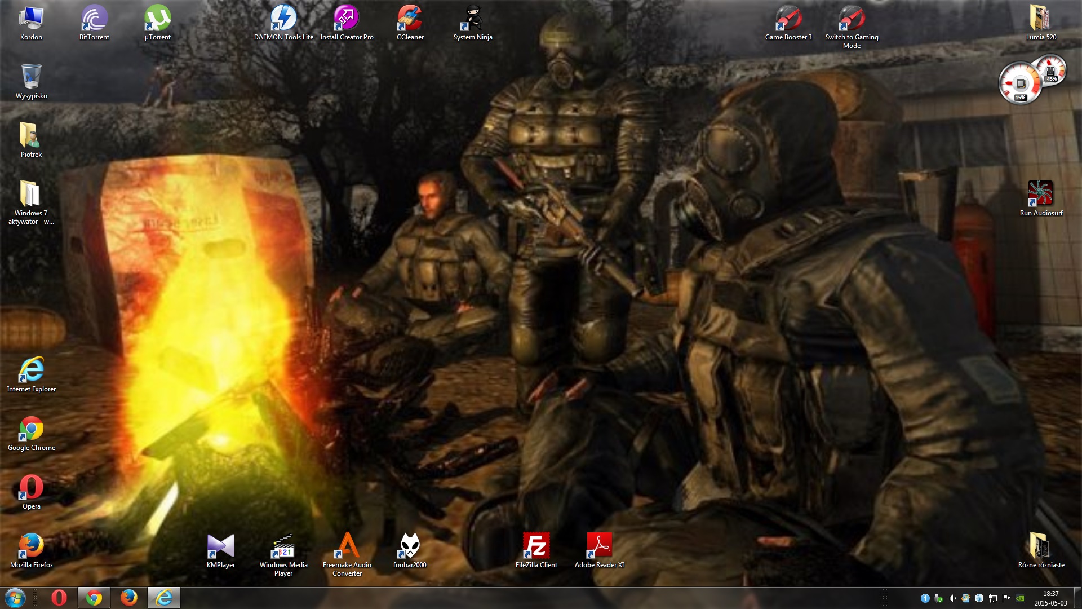1082x609 pixels.
Task: Open the Action Center flag icon
Action: click(x=1006, y=598)
